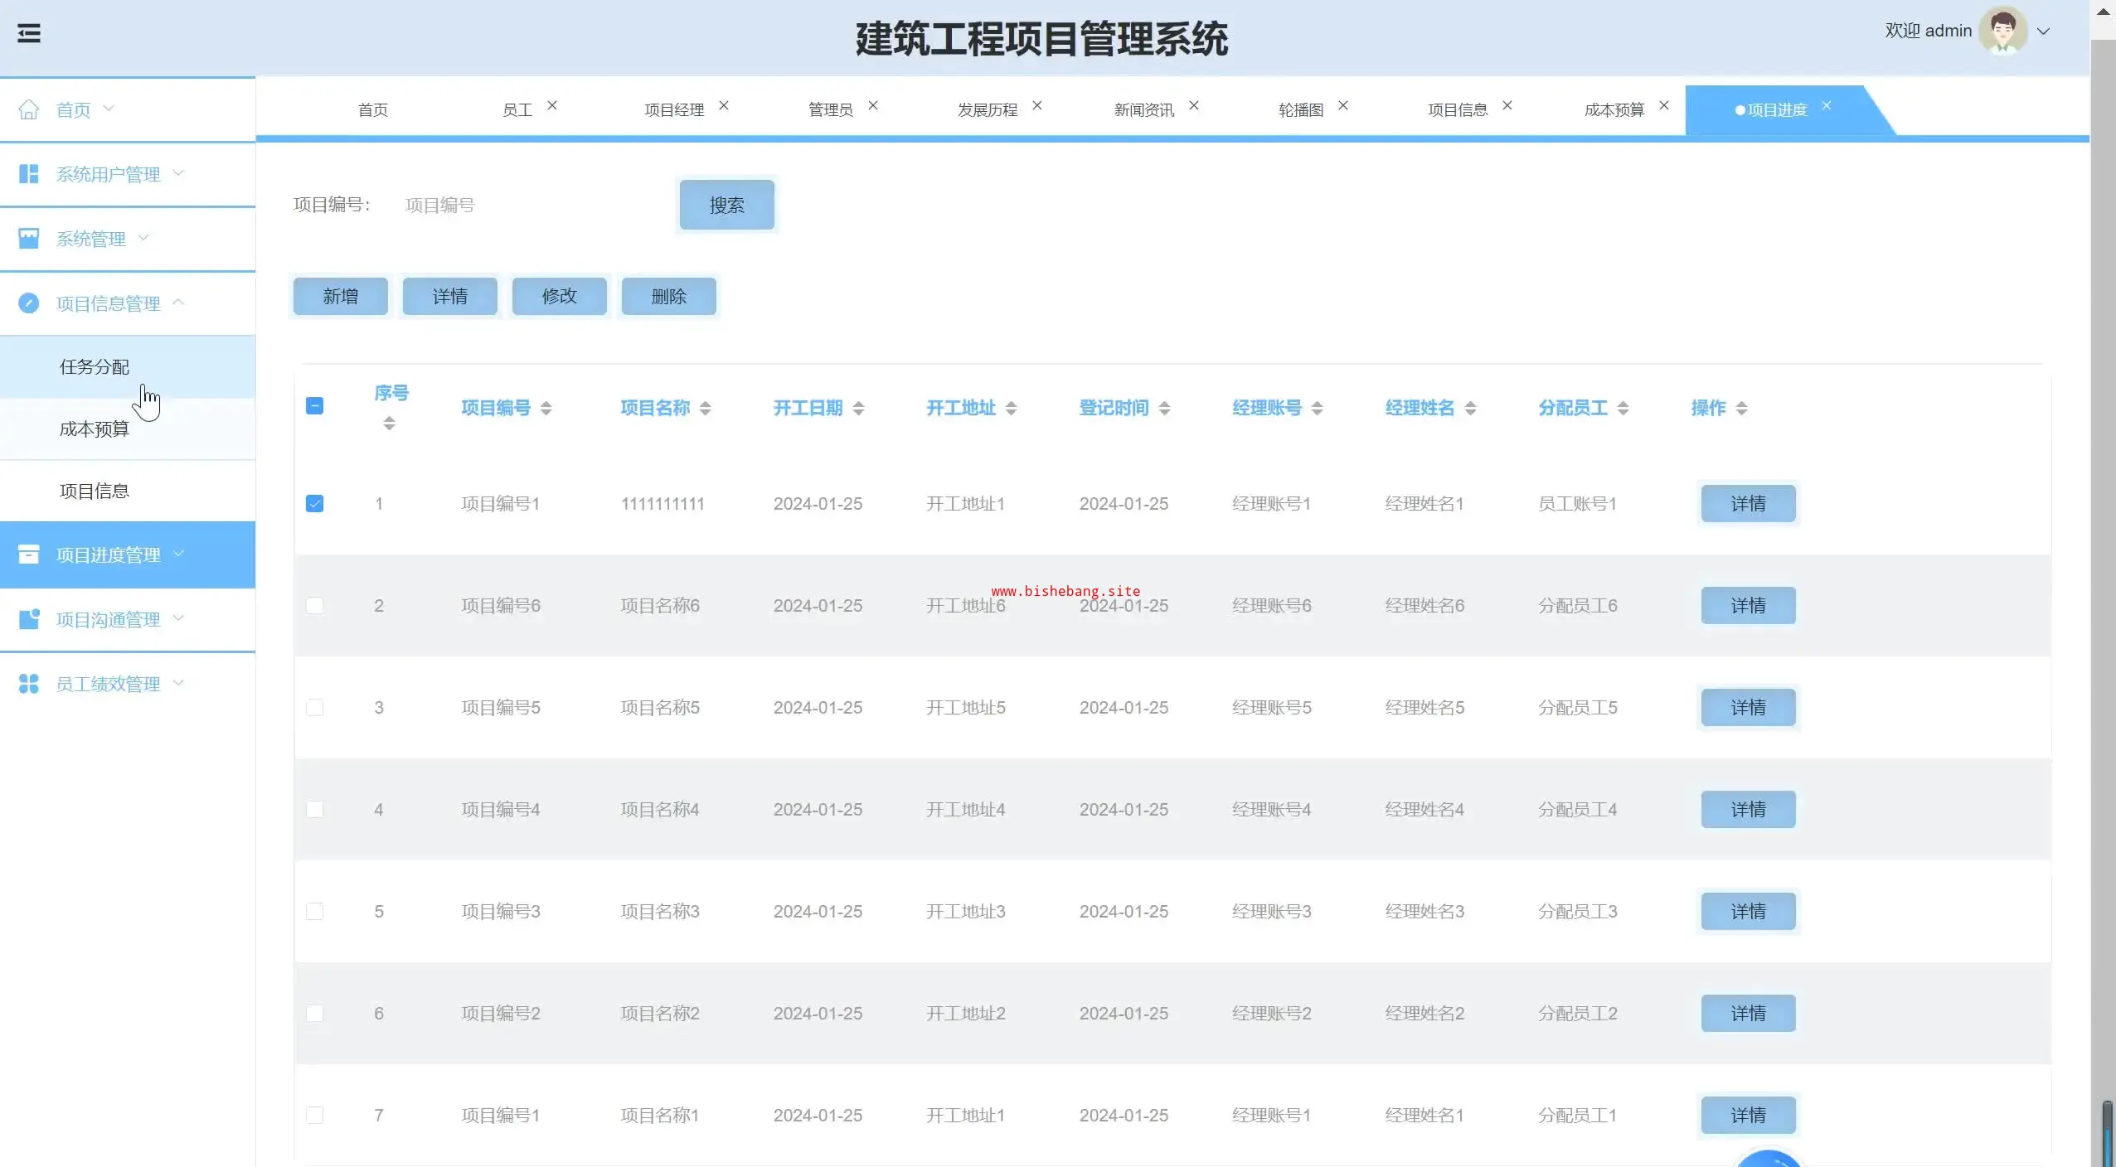Click the 搜索 button
This screenshot has height=1167, width=2116.
click(x=726, y=205)
